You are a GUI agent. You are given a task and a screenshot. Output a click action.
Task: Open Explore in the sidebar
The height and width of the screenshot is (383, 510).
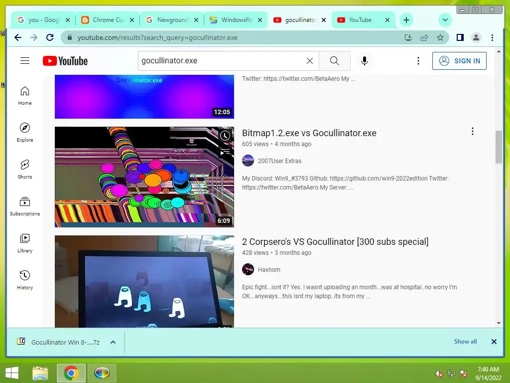tap(25, 133)
